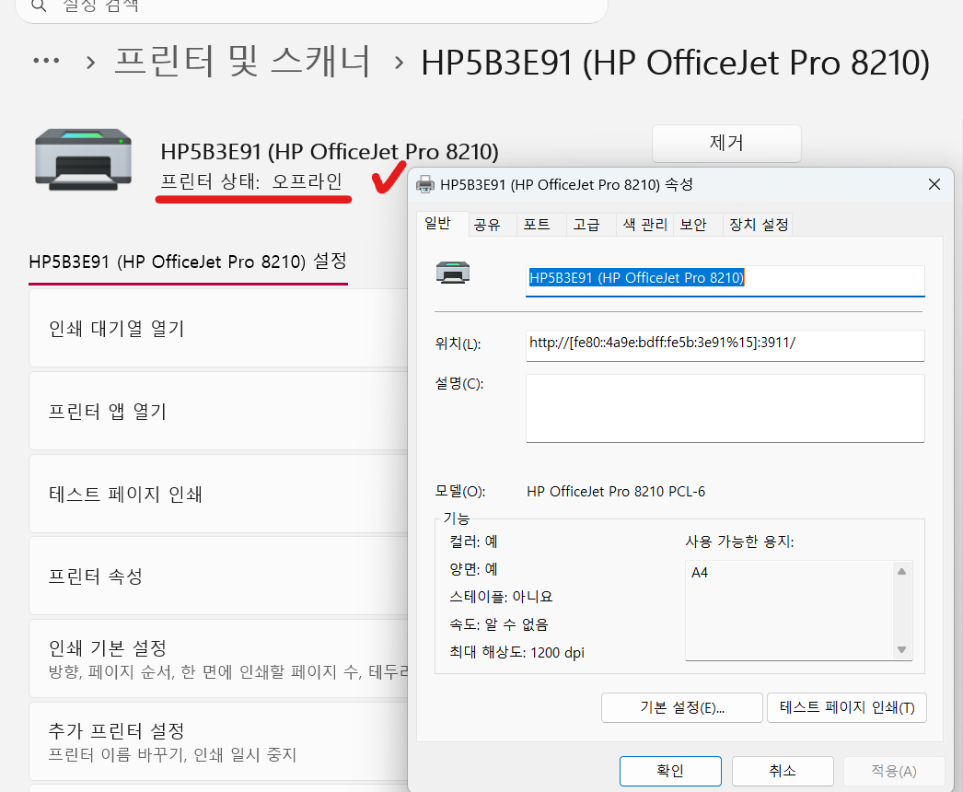Click the model text HP OfficeJet Pro 8210 PCL-6
The height and width of the screenshot is (792, 963).
[x=616, y=492]
